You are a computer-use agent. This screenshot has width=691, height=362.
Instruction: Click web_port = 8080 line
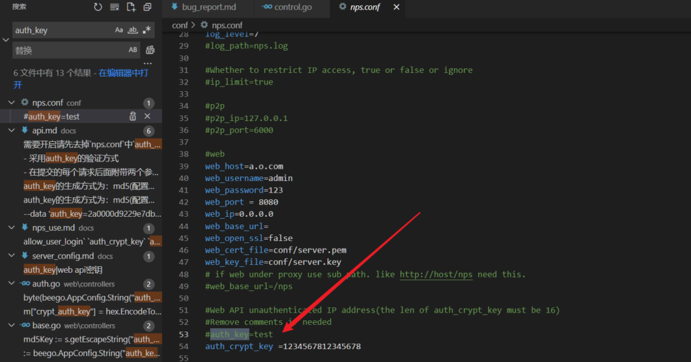[x=242, y=202]
